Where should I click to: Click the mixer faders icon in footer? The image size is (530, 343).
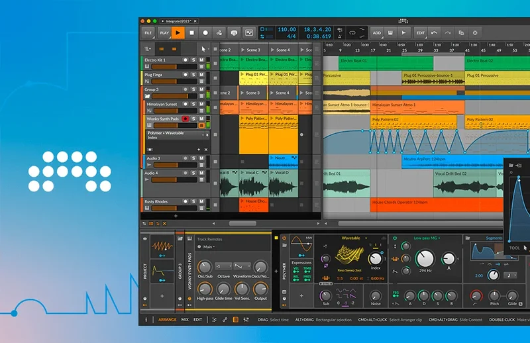246,319
